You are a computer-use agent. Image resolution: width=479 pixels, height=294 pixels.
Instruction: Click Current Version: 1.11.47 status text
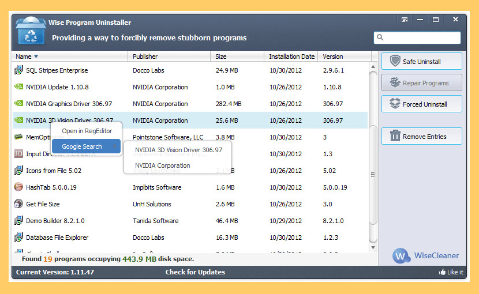point(55,272)
